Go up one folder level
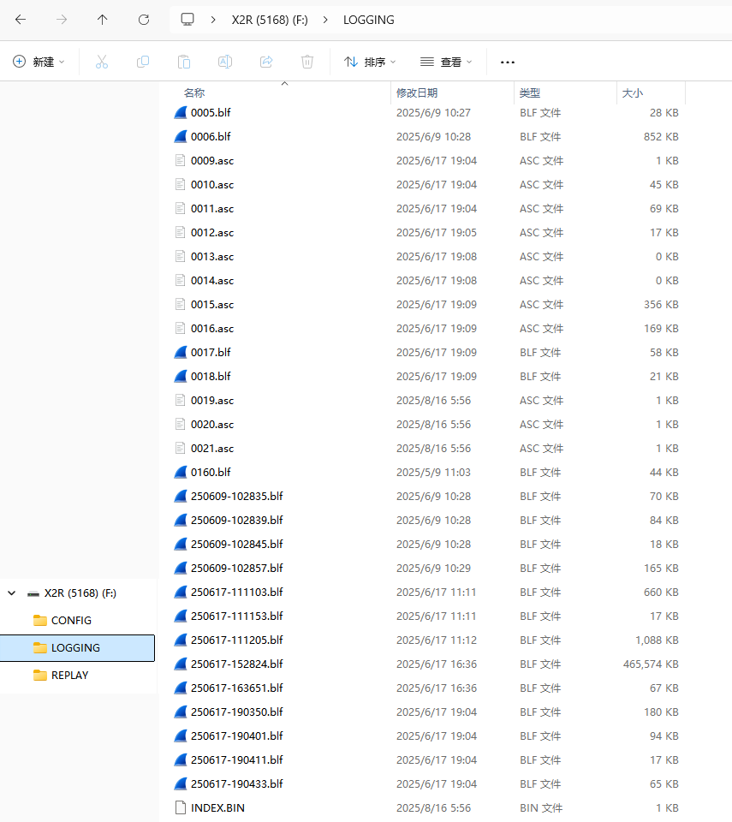Image resolution: width=732 pixels, height=822 pixels. (102, 20)
